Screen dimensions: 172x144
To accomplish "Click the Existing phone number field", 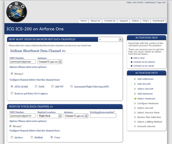I will 103,116.
